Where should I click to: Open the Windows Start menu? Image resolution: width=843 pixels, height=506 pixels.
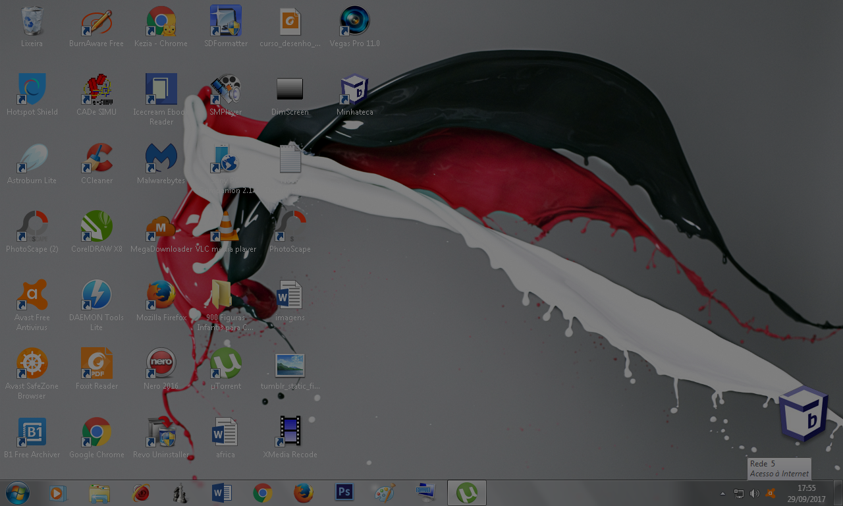[18, 492]
